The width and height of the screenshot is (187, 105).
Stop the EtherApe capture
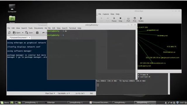pos(120,20)
